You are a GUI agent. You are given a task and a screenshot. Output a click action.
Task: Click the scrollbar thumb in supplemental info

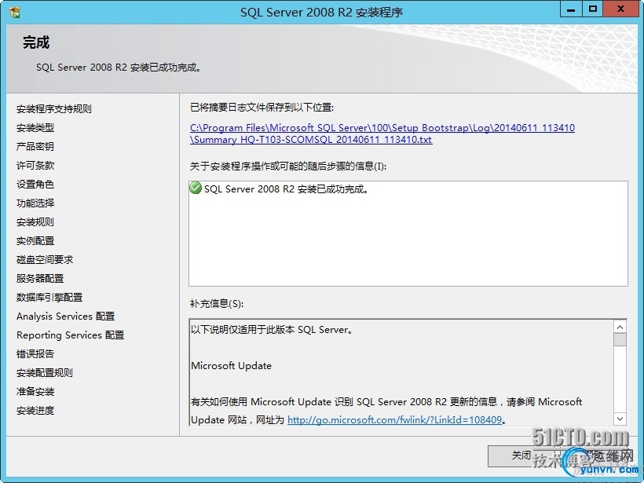(x=620, y=340)
